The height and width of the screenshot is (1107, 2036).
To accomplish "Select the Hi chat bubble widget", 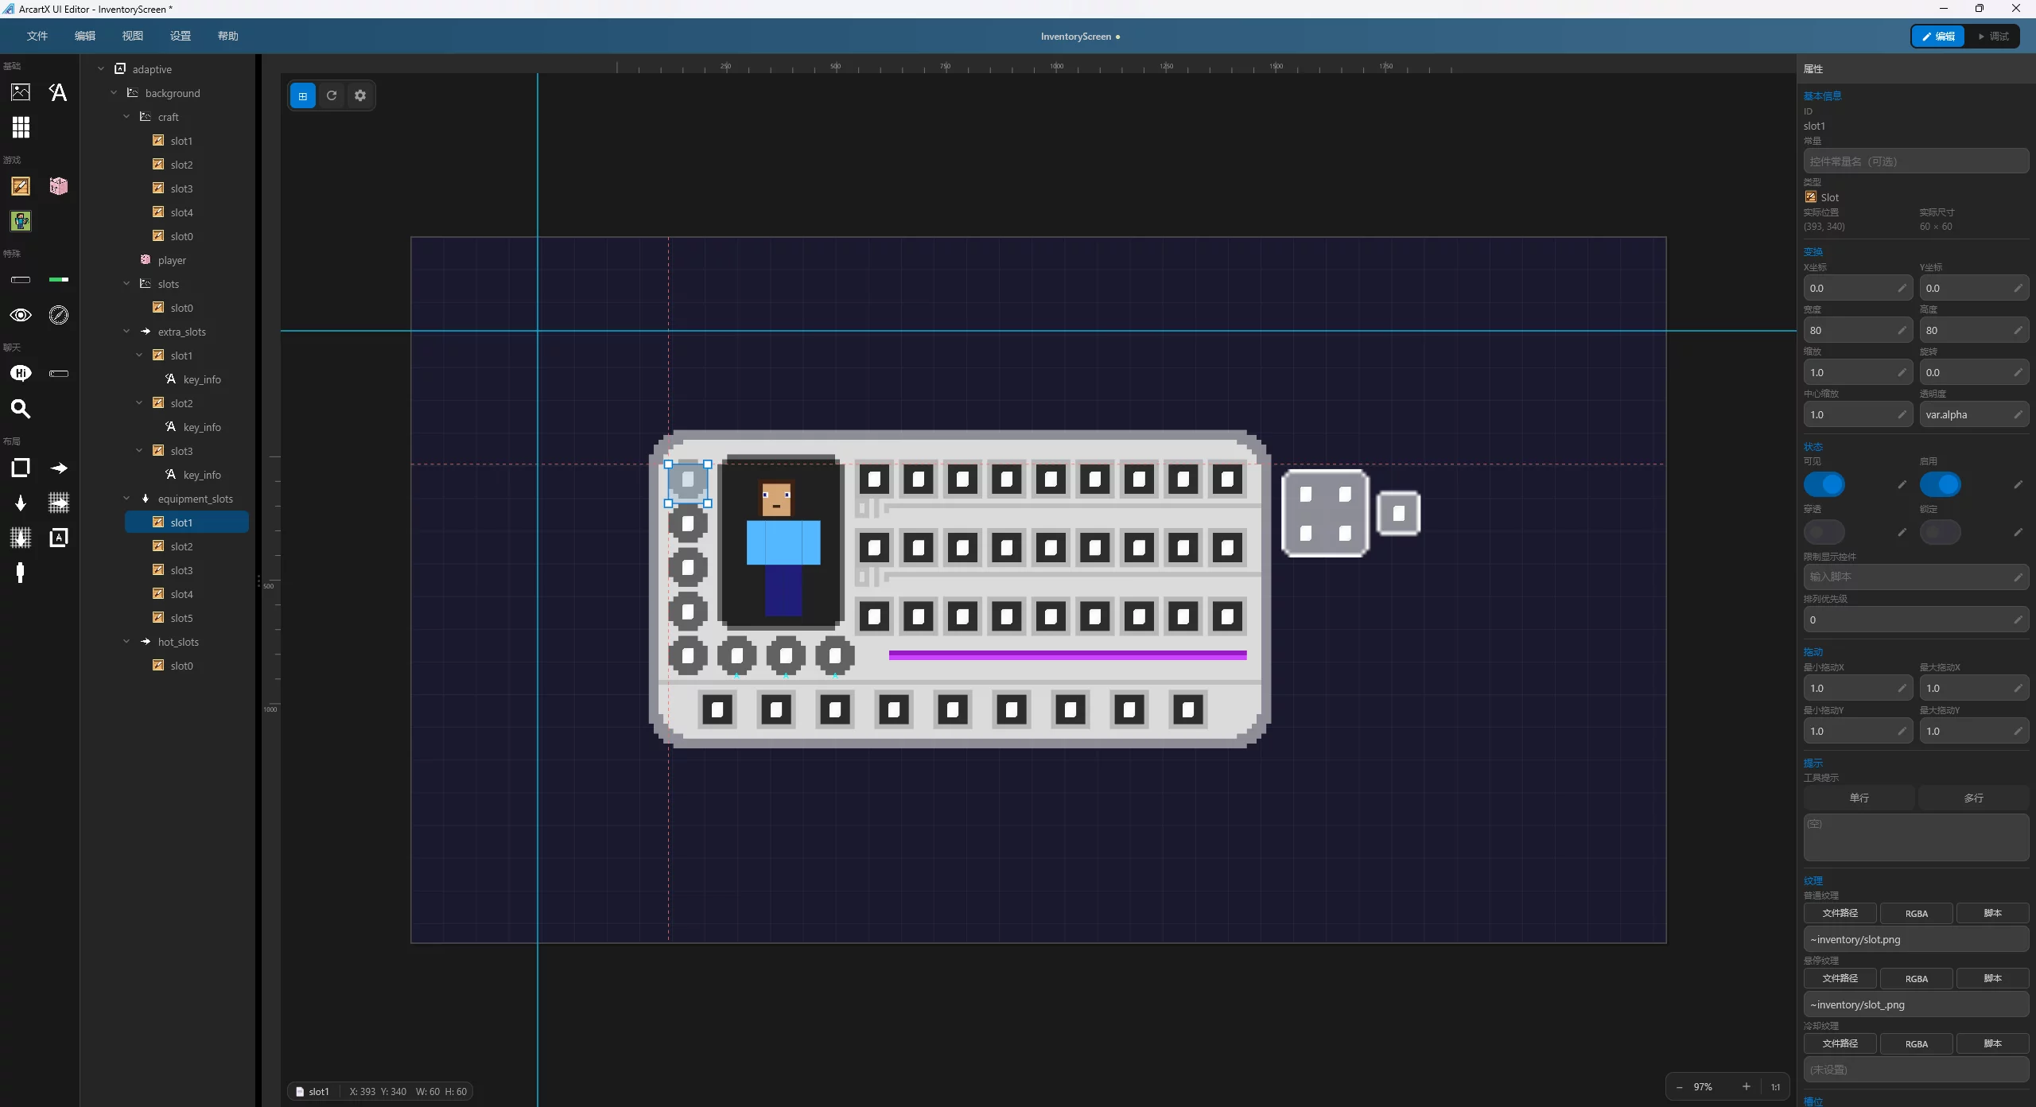I will [x=21, y=374].
